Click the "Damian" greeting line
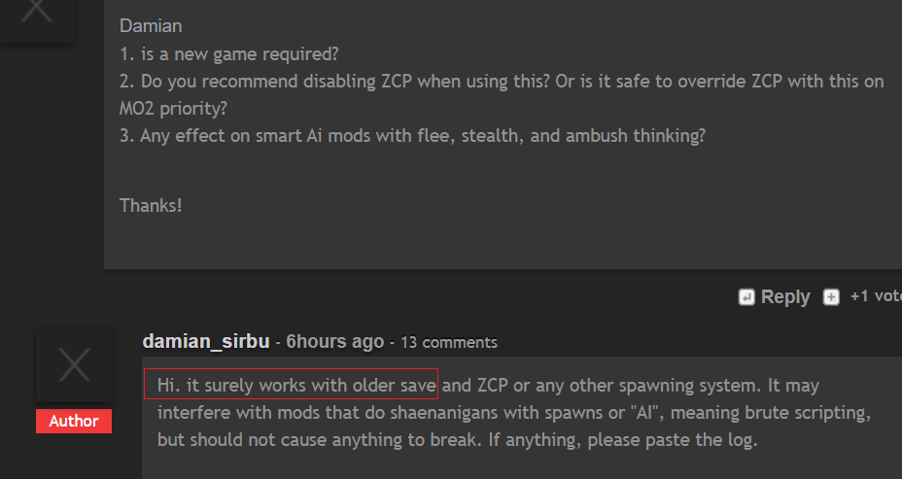 (x=151, y=26)
